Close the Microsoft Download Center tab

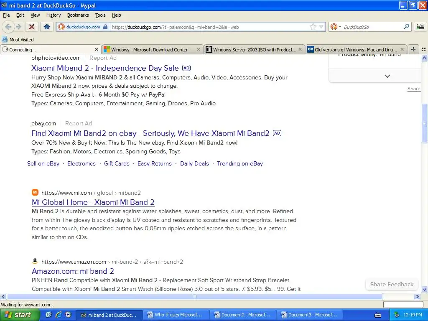coord(199,49)
